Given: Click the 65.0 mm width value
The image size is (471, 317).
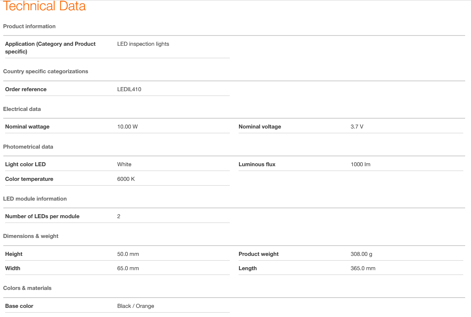Looking at the screenshot, I should pyautogui.click(x=128, y=268).
